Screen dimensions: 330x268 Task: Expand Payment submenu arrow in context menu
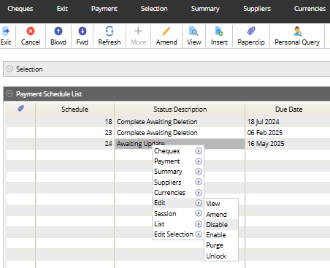[199, 161]
